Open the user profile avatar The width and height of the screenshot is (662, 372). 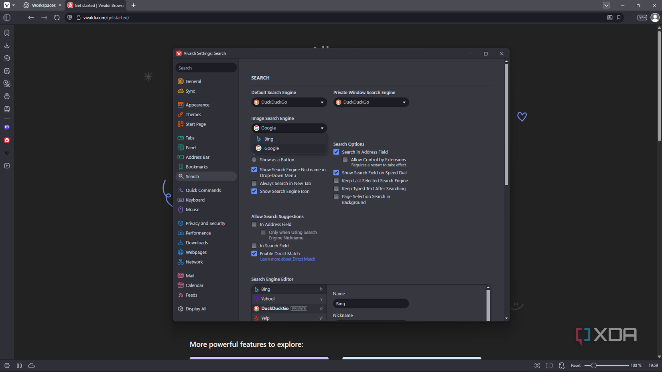(655, 18)
